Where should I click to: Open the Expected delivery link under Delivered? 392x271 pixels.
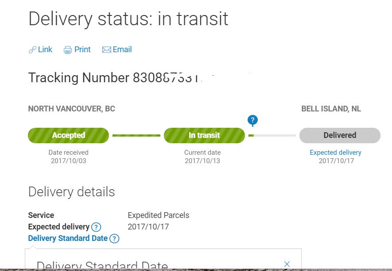click(x=335, y=153)
